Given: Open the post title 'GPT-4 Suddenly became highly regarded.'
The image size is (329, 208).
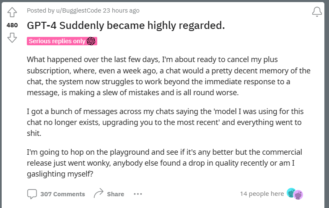Looking at the screenshot, I should [126, 26].
